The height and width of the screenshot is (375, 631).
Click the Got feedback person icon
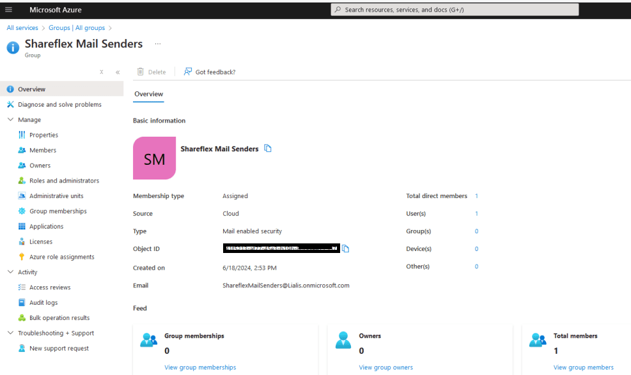(187, 72)
